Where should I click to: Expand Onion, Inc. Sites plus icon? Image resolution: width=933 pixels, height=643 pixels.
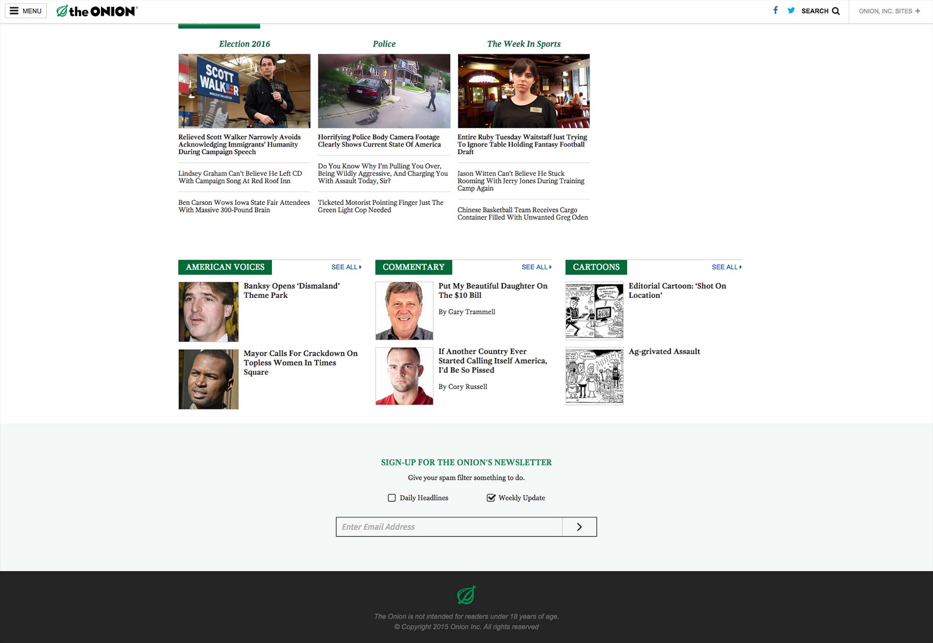917,11
